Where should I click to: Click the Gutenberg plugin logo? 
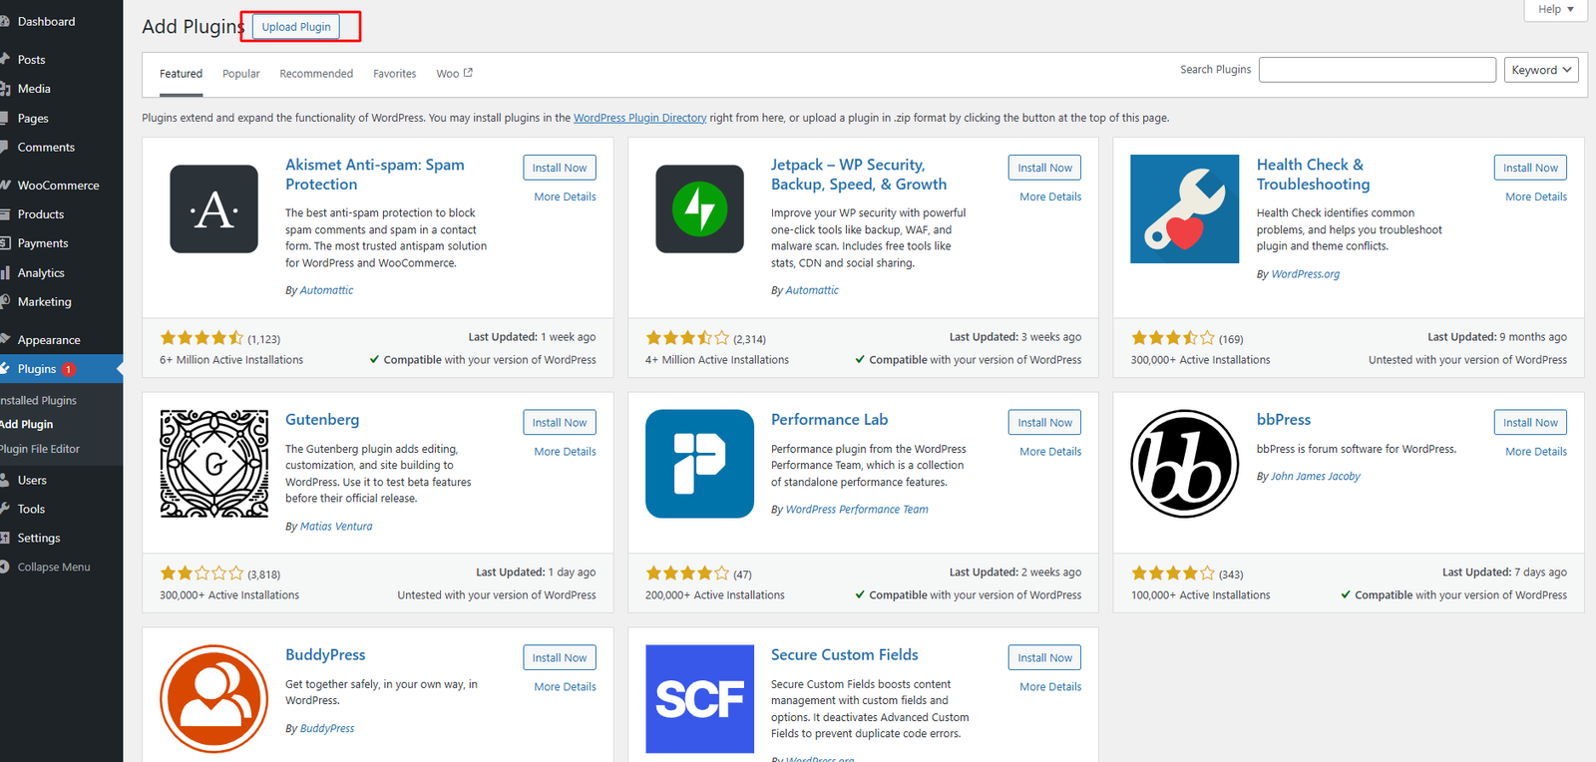213,464
